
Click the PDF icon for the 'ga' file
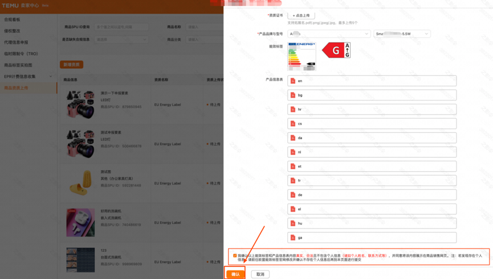click(x=293, y=238)
